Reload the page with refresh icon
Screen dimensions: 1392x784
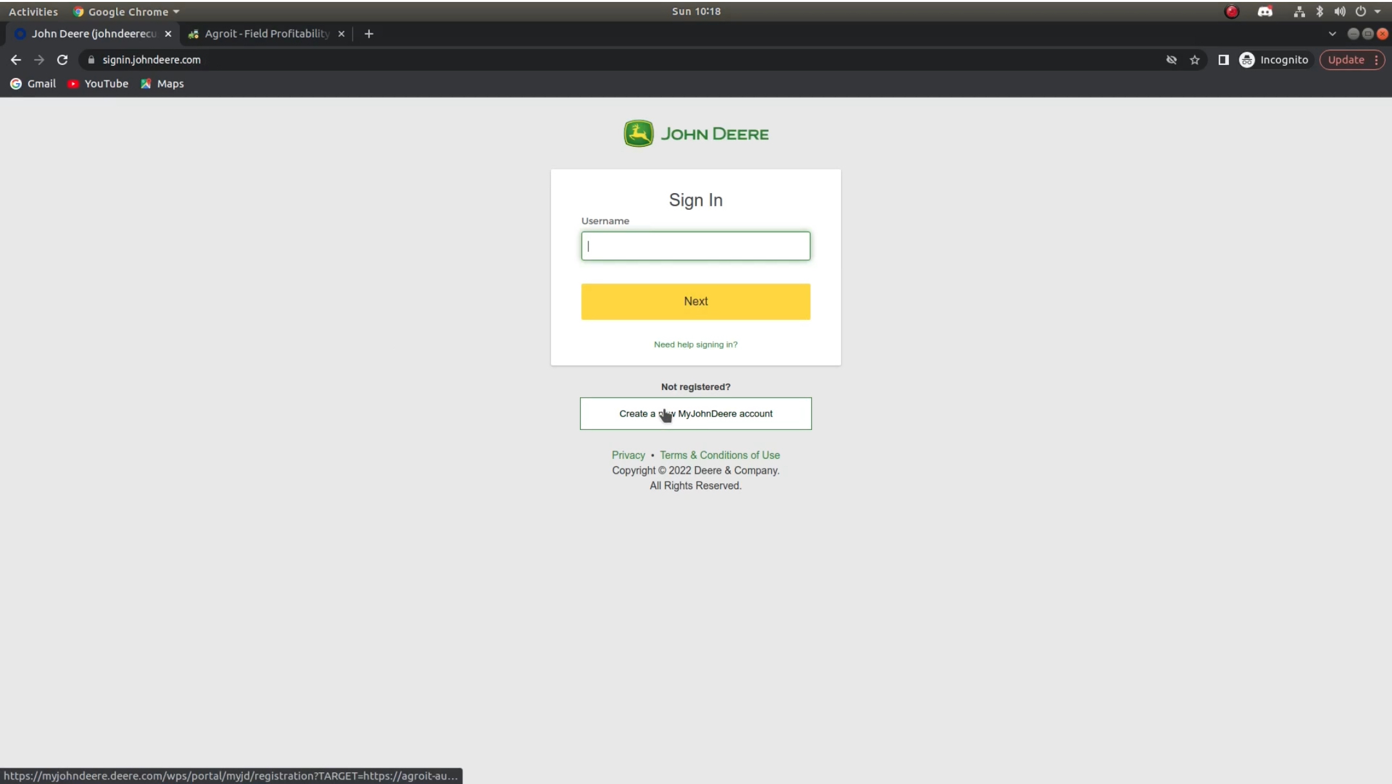(x=62, y=60)
